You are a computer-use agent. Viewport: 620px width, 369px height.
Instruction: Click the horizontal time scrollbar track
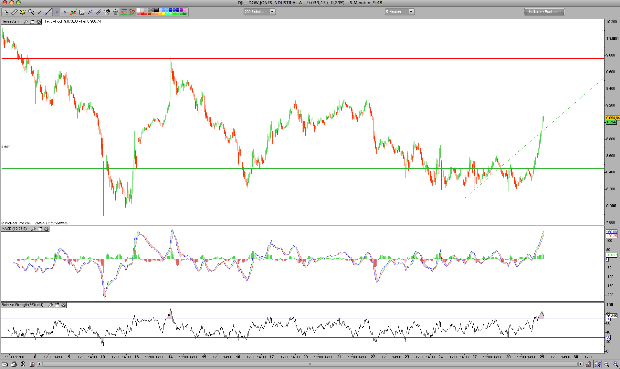[x=310, y=364]
